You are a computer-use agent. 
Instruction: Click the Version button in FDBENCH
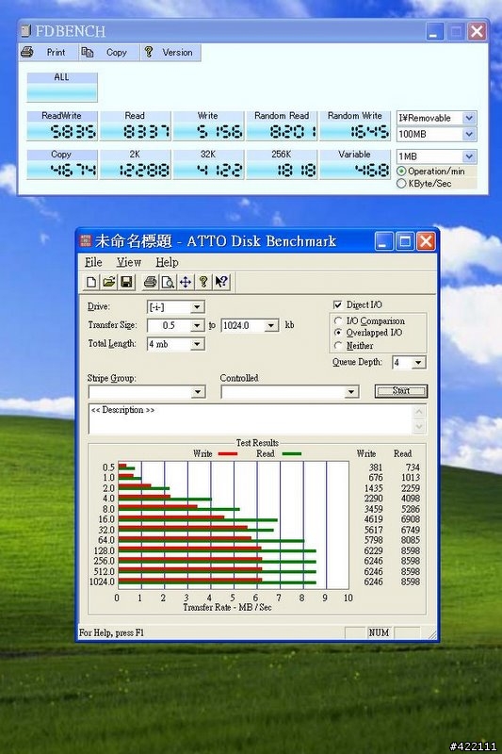click(170, 53)
